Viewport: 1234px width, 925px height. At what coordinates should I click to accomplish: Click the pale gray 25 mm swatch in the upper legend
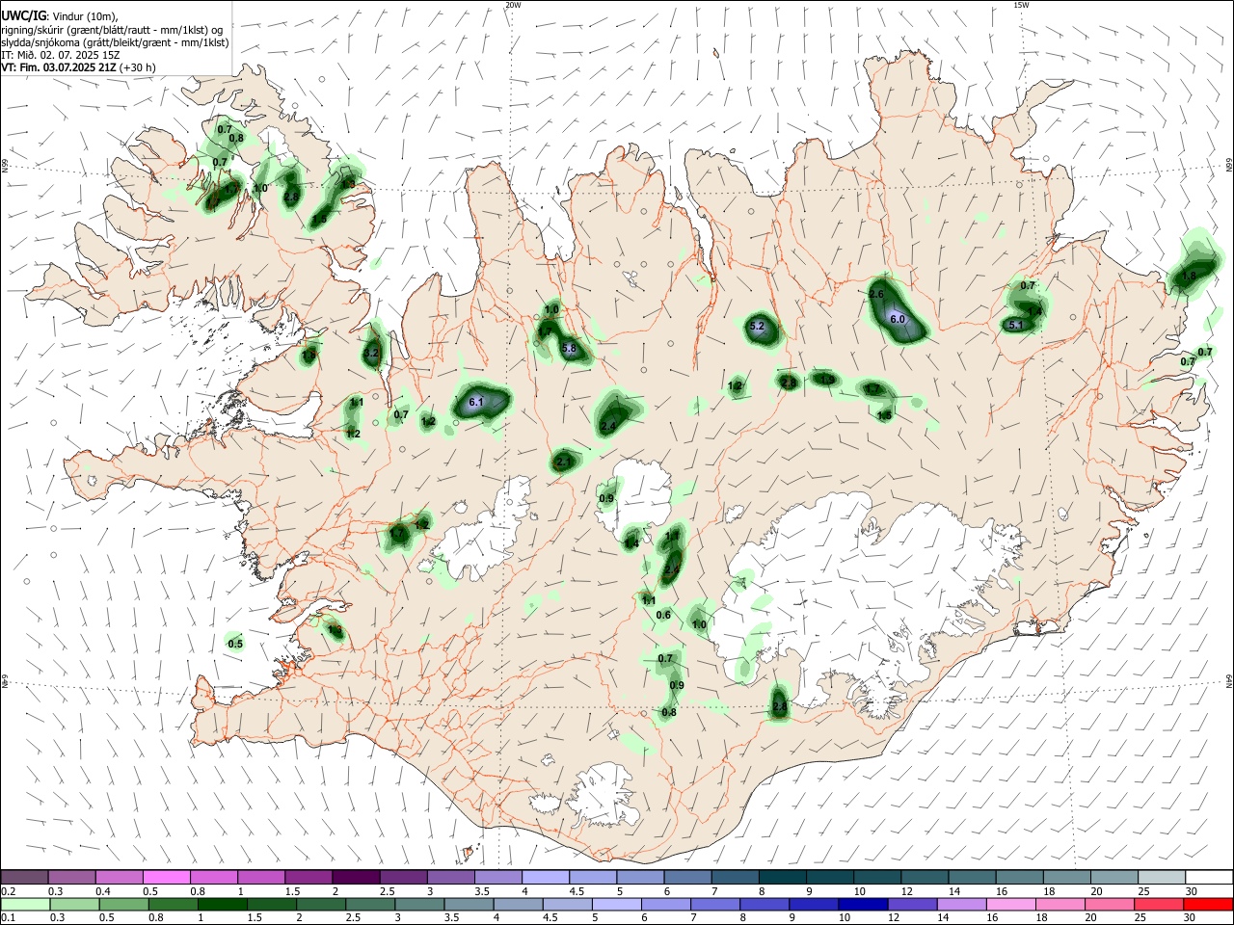coord(1162,877)
